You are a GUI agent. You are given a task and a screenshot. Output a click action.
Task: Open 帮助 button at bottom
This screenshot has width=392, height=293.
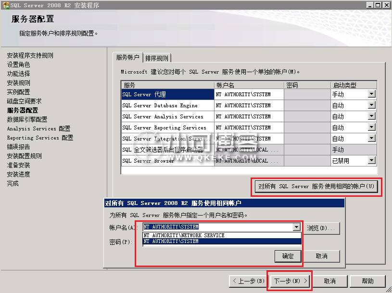(367, 281)
